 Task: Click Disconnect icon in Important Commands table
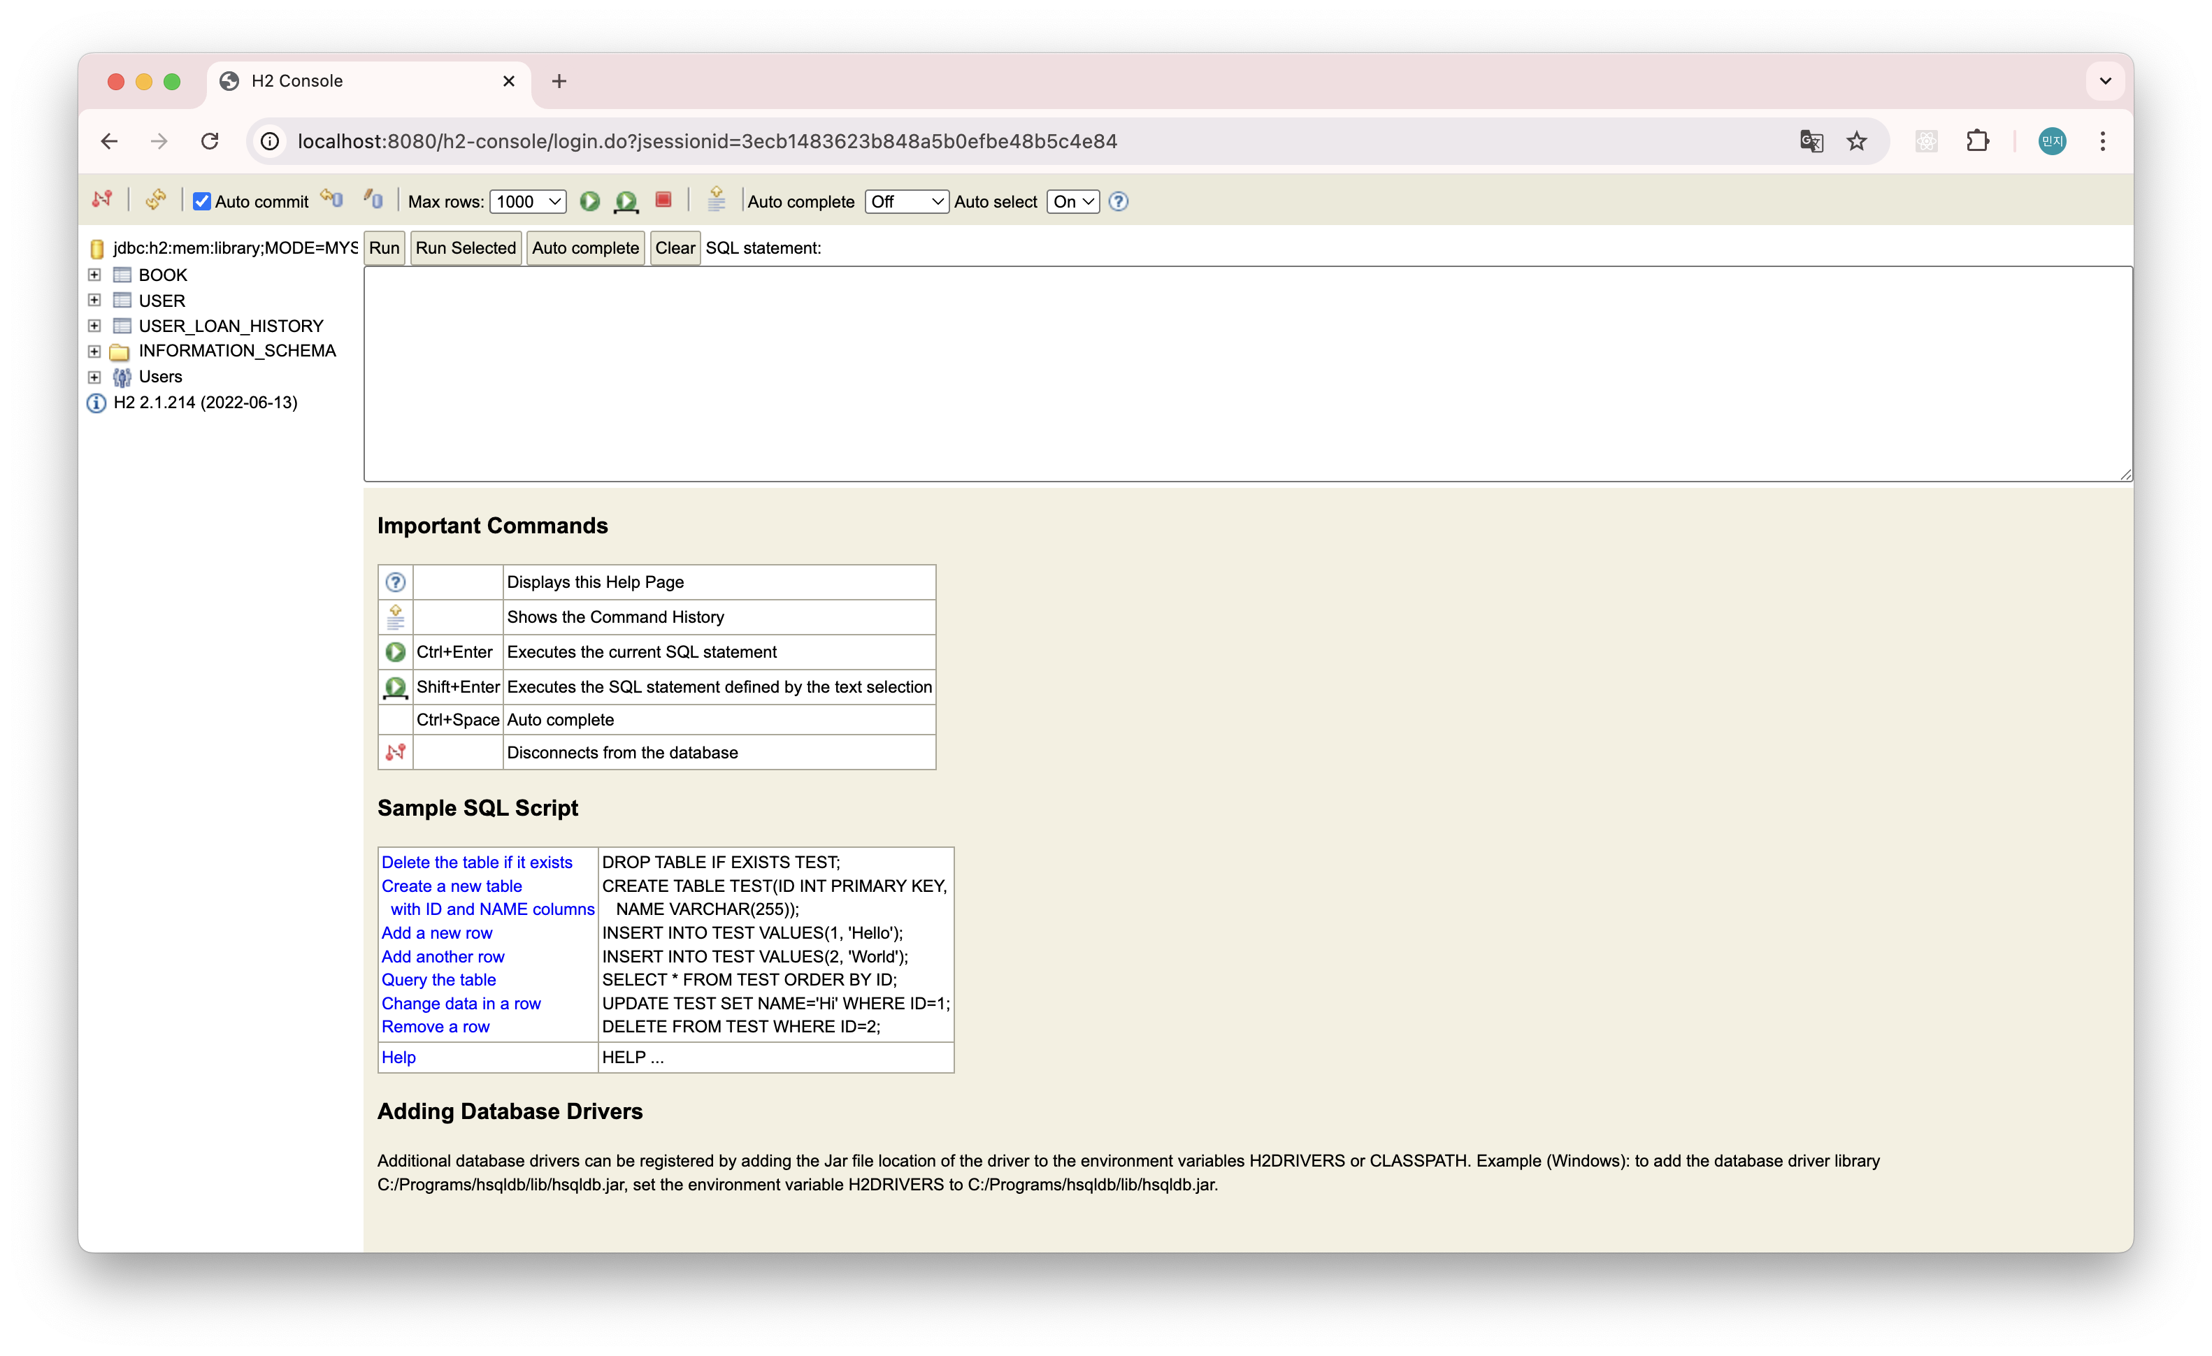[395, 752]
